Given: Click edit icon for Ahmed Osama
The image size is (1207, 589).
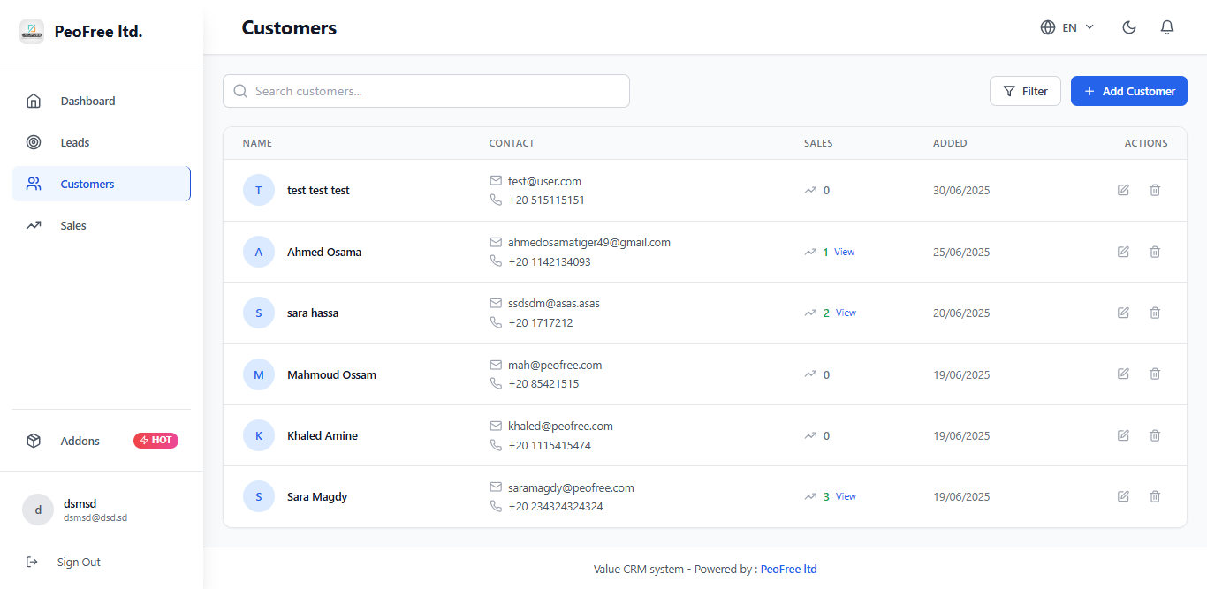Looking at the screenshot, I should (x=1123, y=252).
